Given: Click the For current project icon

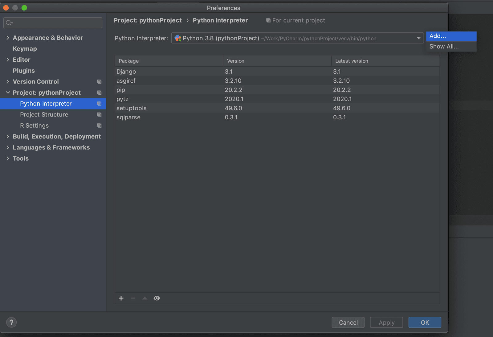Looking at the screenshot, I should point(268,21).
